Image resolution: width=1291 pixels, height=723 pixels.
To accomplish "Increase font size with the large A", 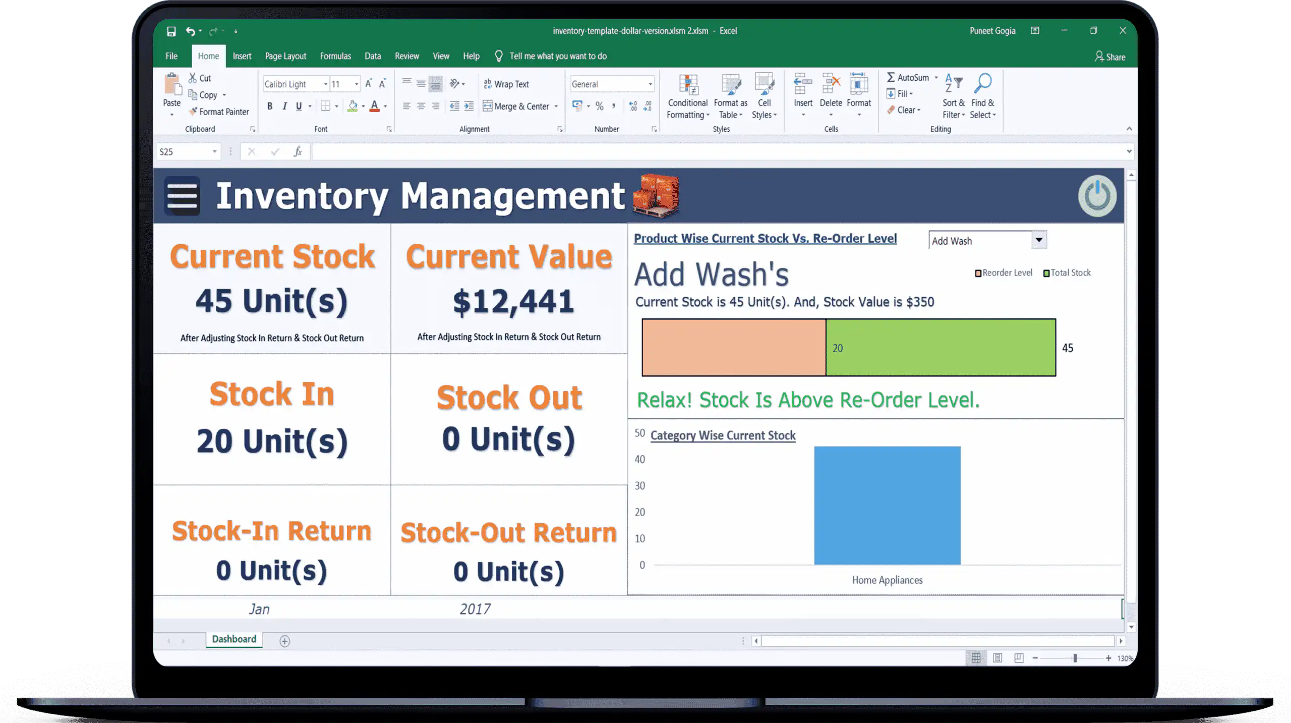I will pos(369,84).
